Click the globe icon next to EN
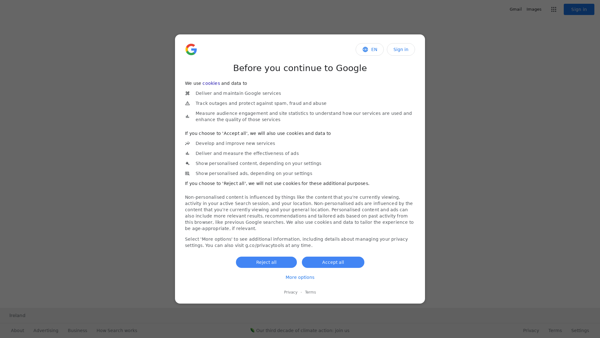Viewport: 600px width, 338px height. (x=365, y=49)
